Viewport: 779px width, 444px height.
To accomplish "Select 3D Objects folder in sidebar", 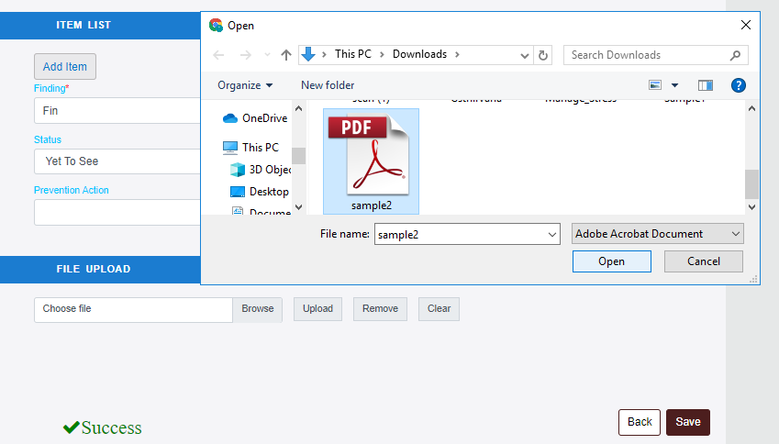I will (x=269, y=170).
